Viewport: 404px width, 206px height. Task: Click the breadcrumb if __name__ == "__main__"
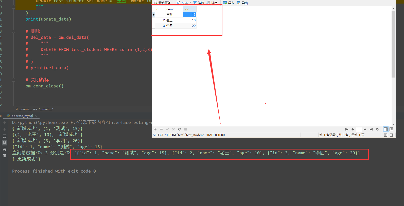click(34, 109)
